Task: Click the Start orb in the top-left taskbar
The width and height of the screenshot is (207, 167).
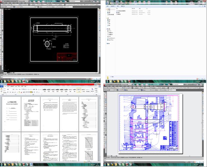Action: coord(1,81)
